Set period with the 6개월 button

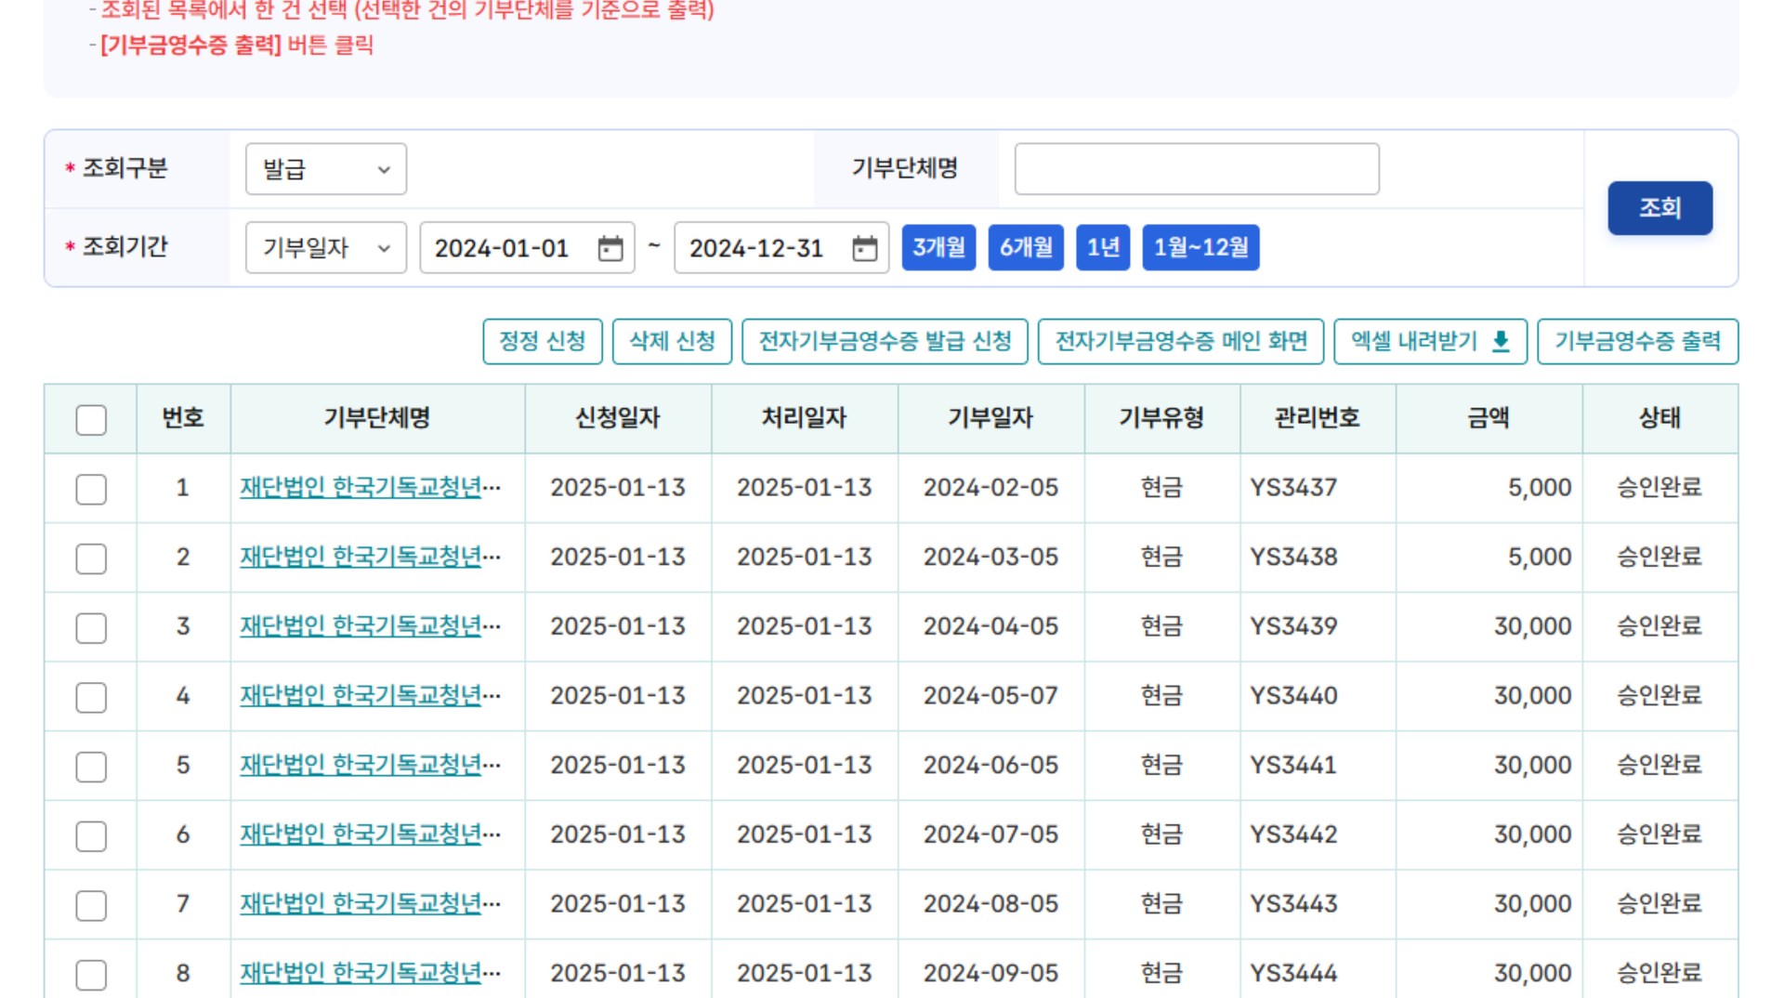pos(1026,247)
